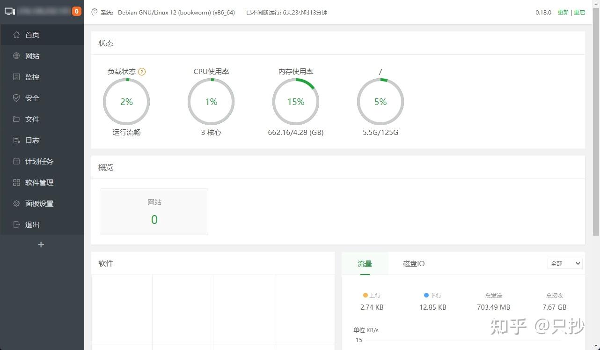The width and height of the screenshot is (600, 350).
Task: Click the 内存使用率 15% gauge
Action: 296,102
